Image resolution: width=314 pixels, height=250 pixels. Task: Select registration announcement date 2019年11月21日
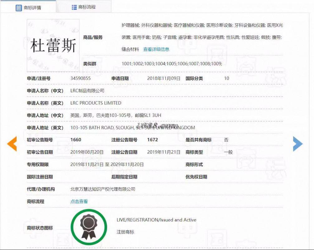pyautogui.click(x=164, y=152)
